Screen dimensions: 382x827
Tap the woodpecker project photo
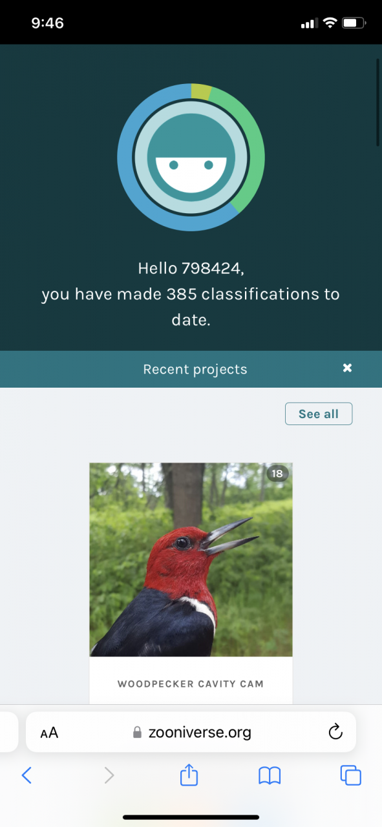(191, 560)
